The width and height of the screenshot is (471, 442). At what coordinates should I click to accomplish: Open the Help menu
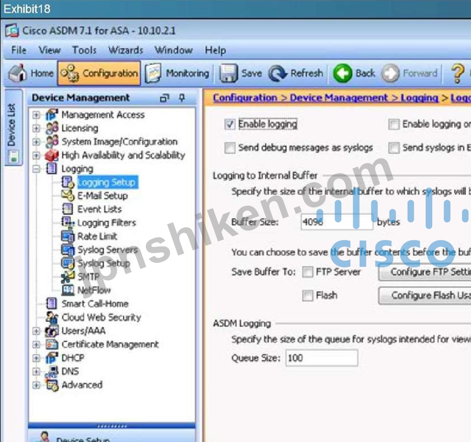tap(215, 50)
